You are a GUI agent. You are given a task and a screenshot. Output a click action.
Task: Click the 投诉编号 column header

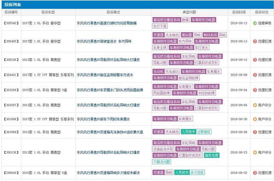pos(11,12)
